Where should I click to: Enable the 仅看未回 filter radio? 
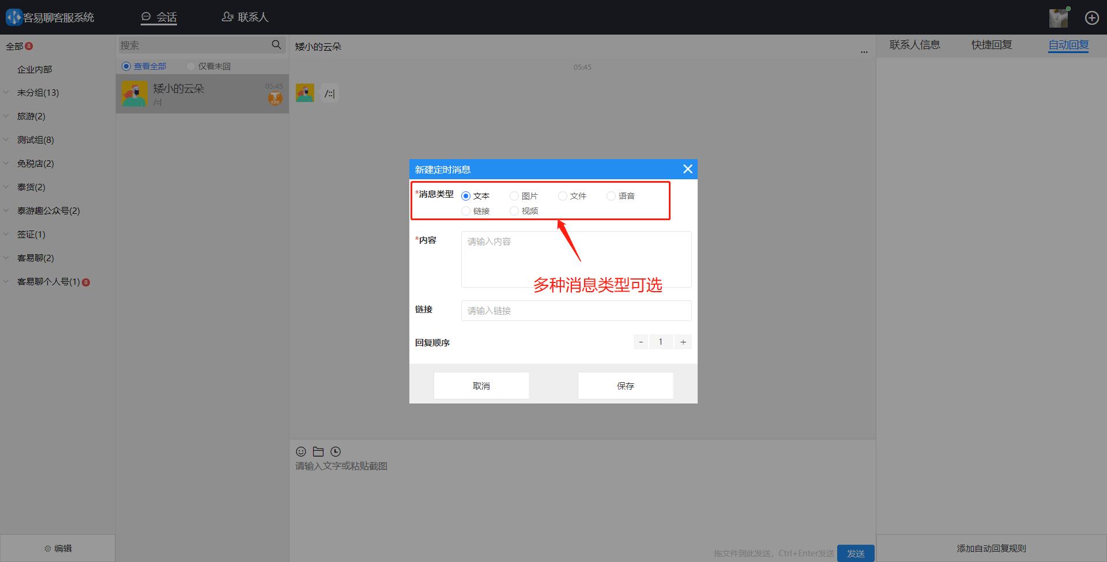[190, 66]
